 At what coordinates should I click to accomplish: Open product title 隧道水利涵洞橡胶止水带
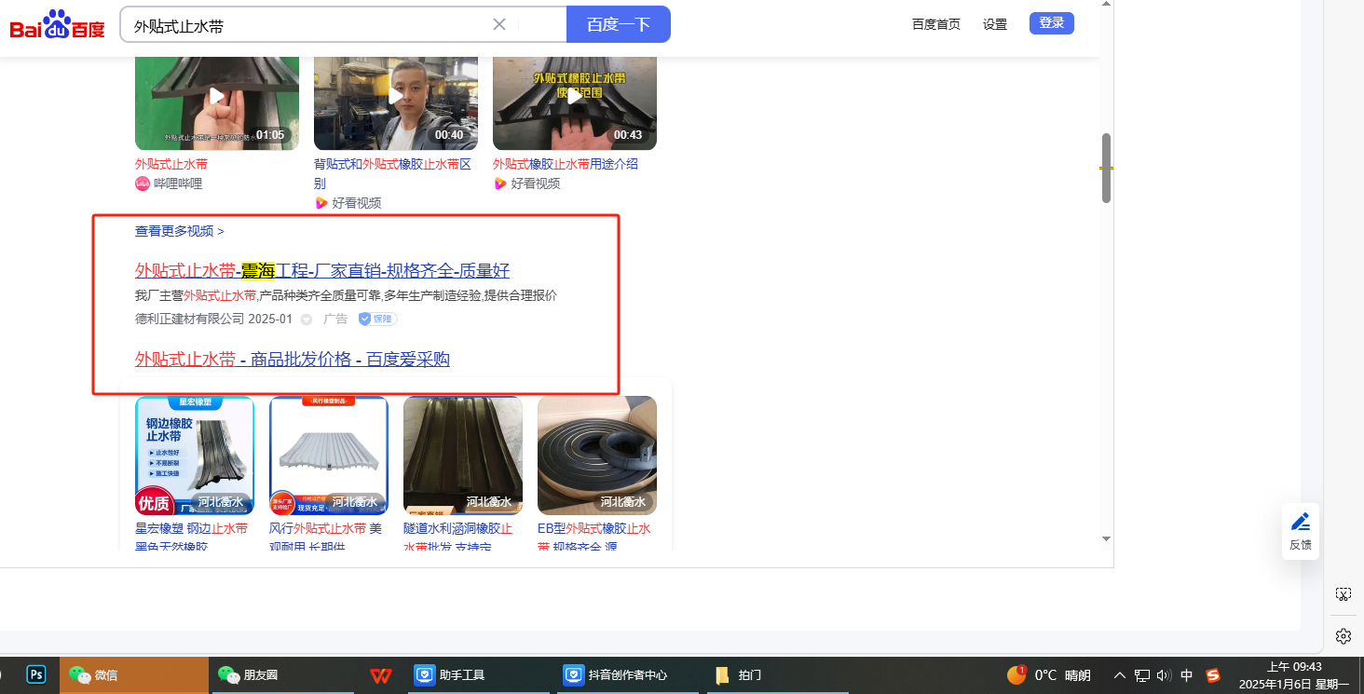(458, 537)
